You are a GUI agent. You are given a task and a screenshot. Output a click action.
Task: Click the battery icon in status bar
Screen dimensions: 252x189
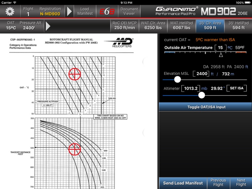click(x=247, y=3)
